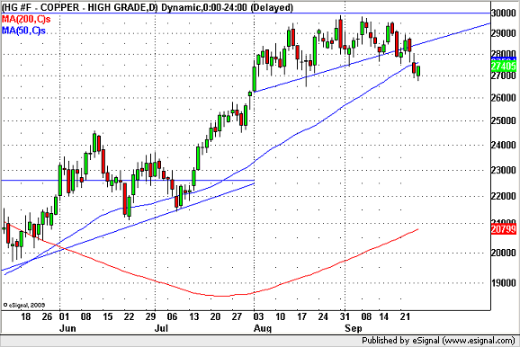The image size is (520, 347).
Task: Click the 25000 price axis label
Action: pyautogui.click(x=504, y=120)
